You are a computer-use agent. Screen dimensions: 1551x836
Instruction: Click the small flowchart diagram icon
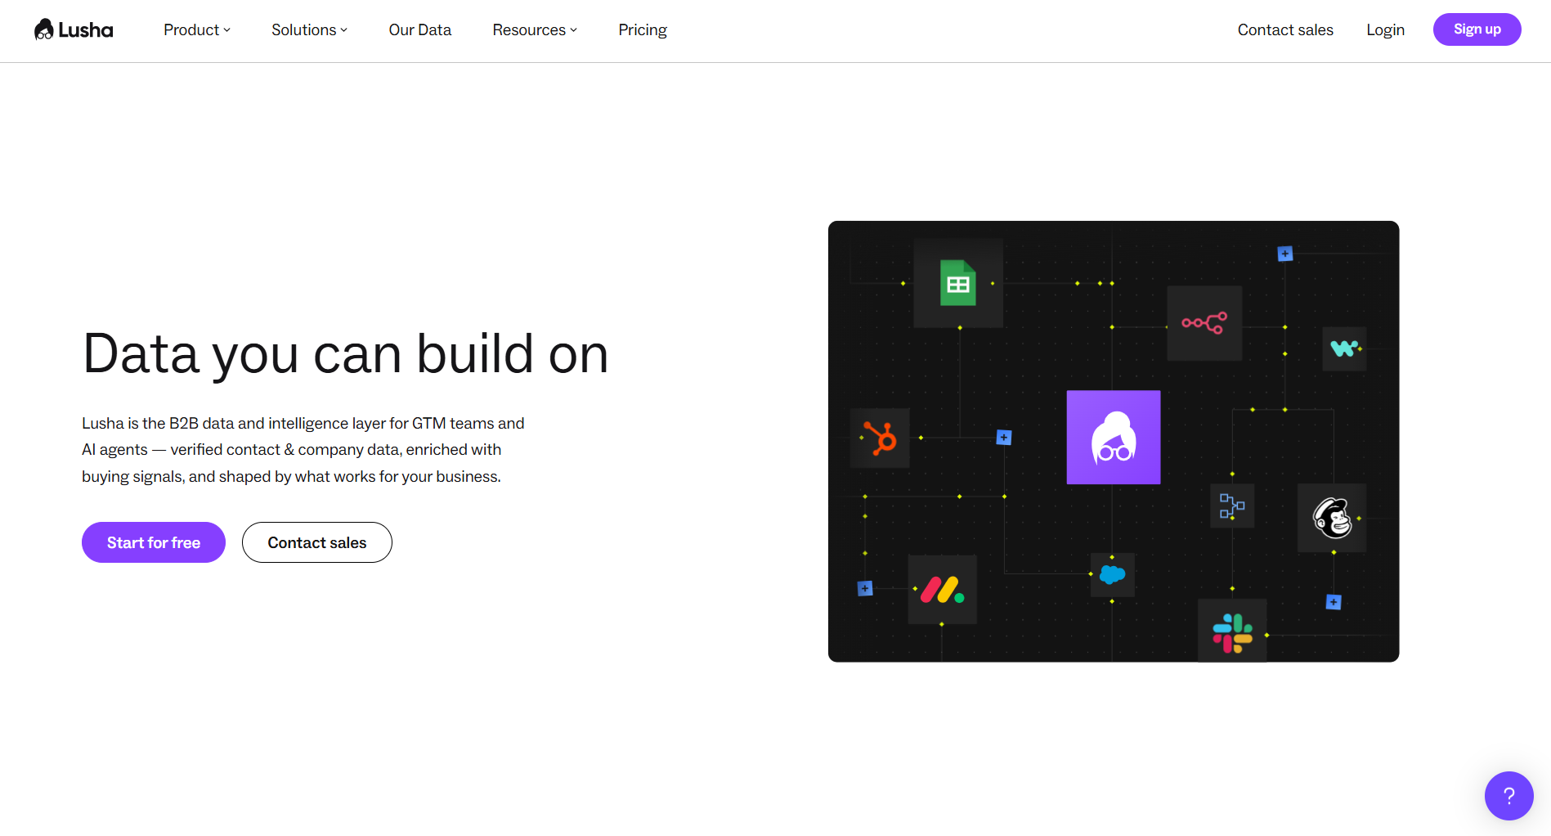pyautogui.click(x=1232, y=506)
